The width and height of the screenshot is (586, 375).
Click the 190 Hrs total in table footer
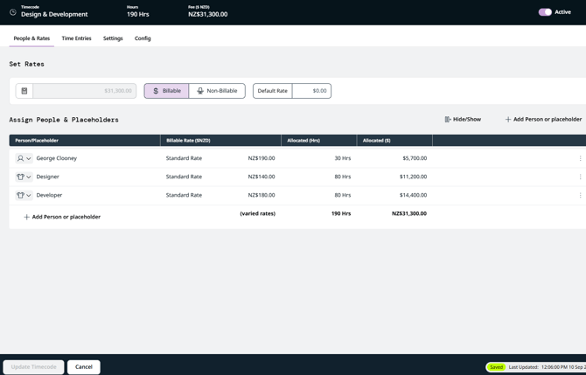pos(341,213)
